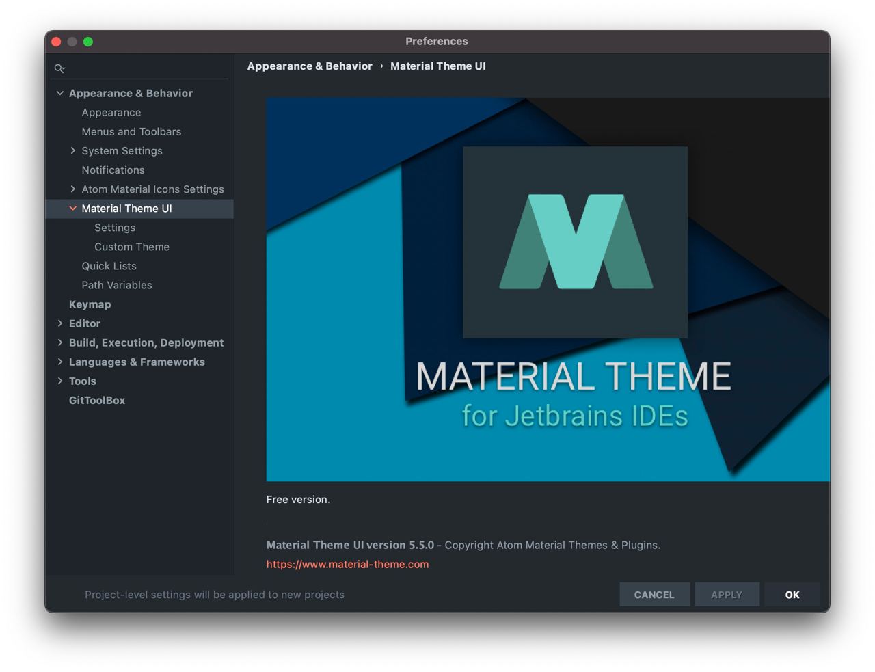Click the "Free version." text

[298, 499]
